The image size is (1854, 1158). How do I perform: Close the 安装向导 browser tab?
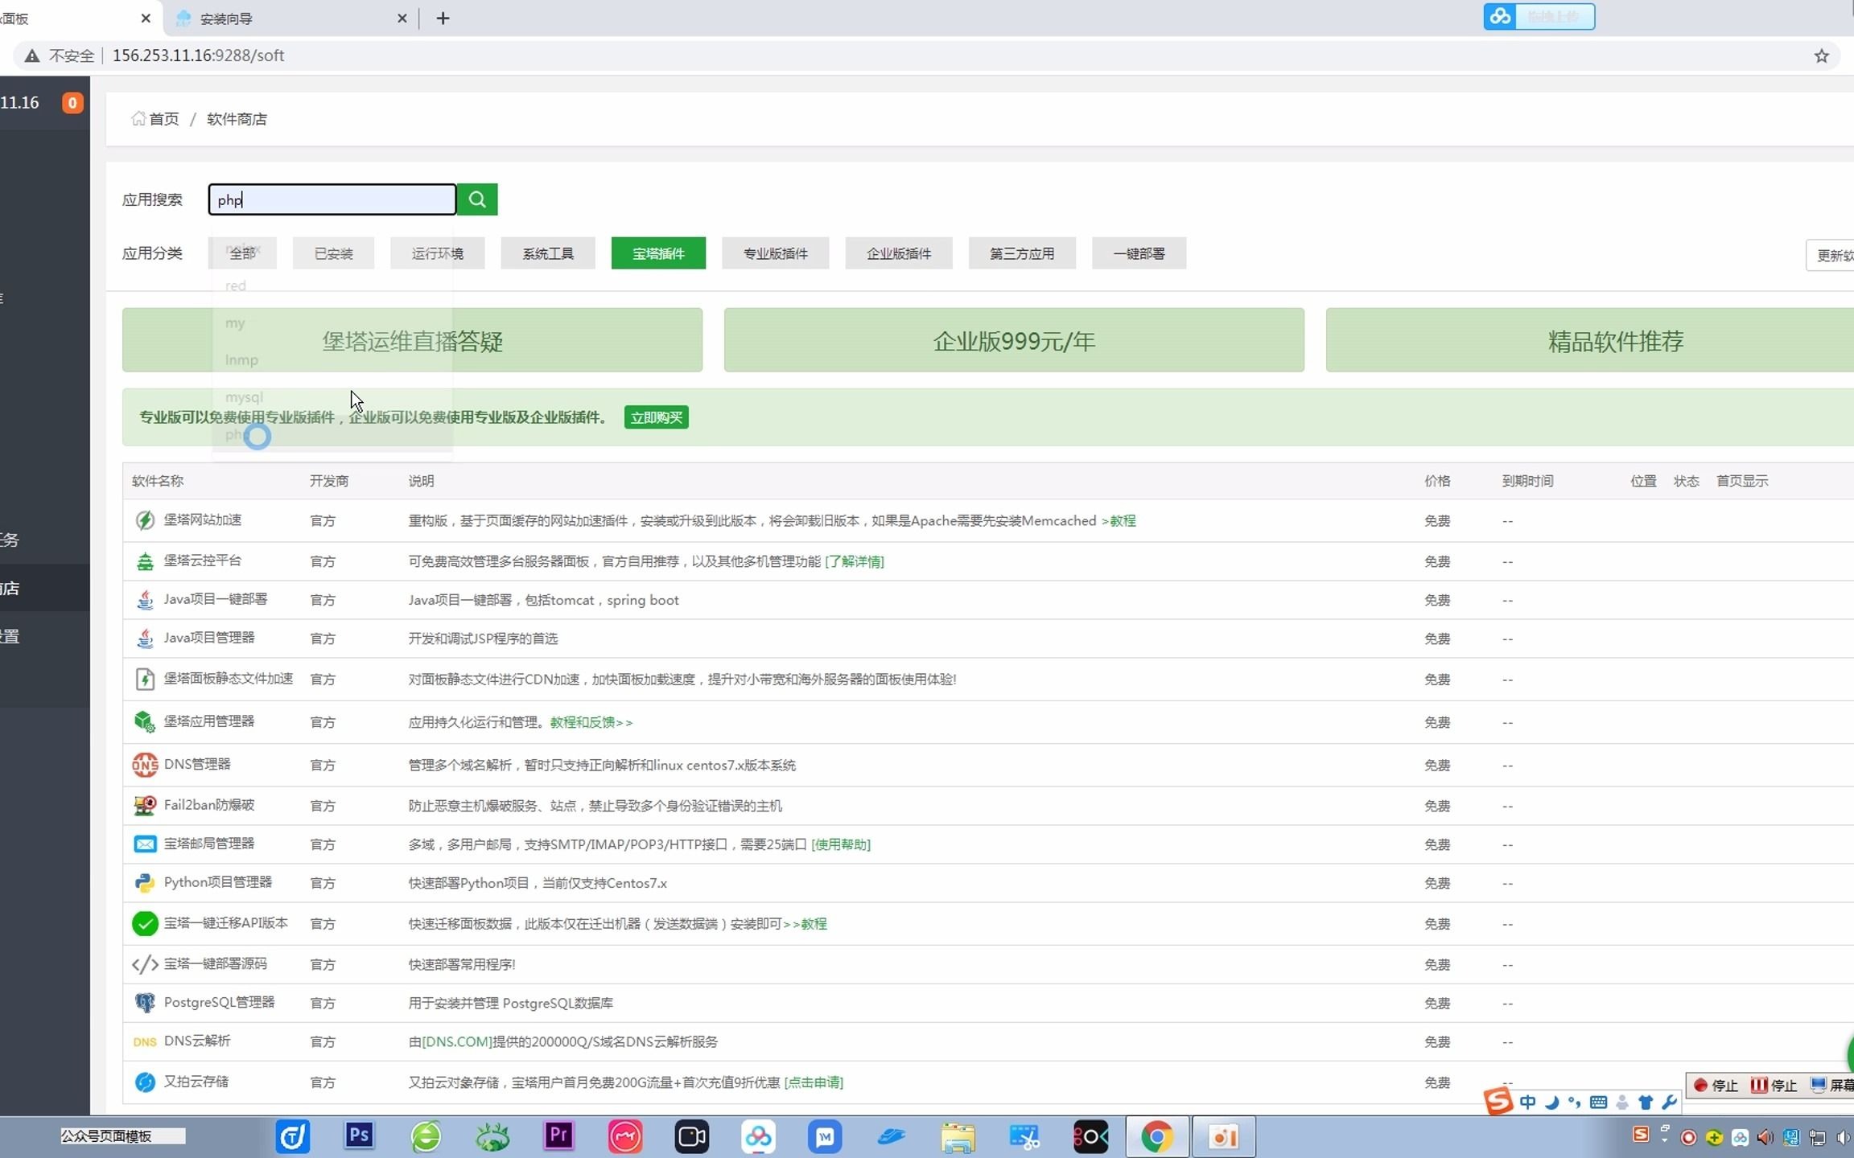point(402,18)
